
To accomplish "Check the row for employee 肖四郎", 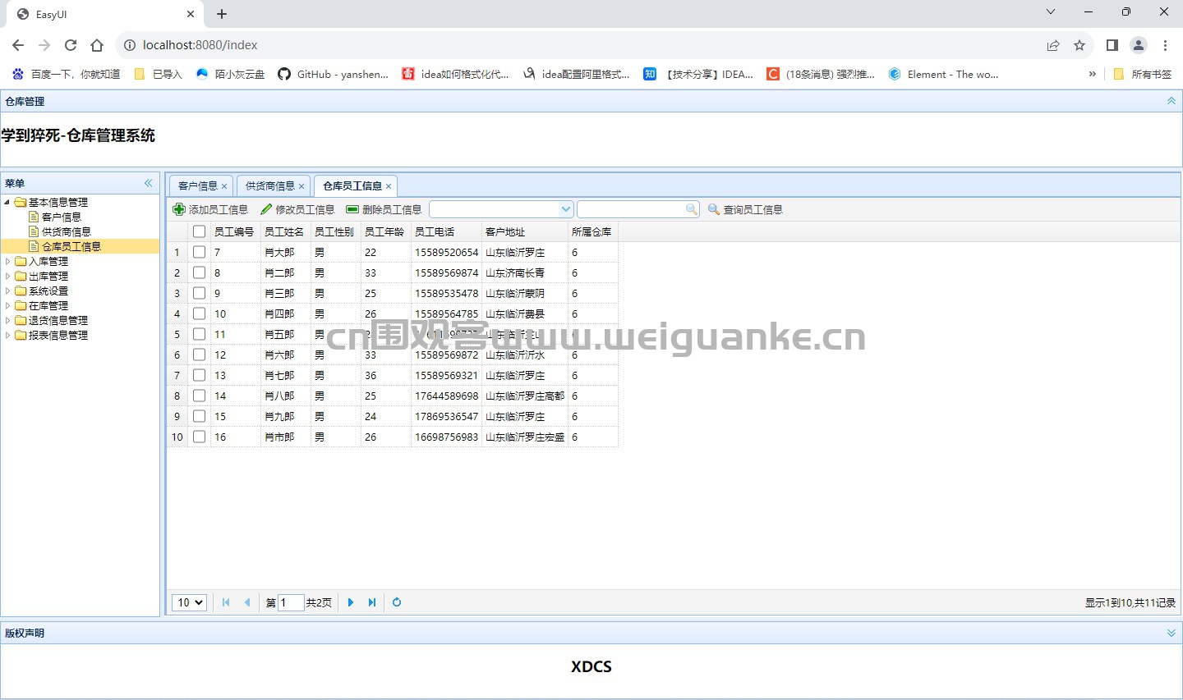I will point(199,313).
